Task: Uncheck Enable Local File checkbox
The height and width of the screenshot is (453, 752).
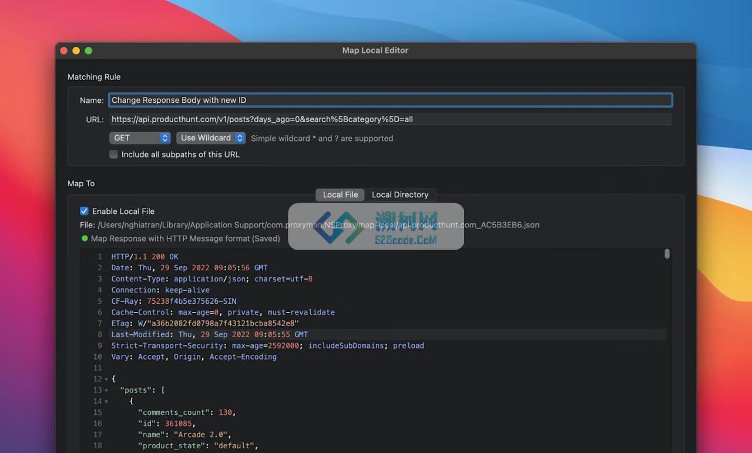Action: [84, 211]
